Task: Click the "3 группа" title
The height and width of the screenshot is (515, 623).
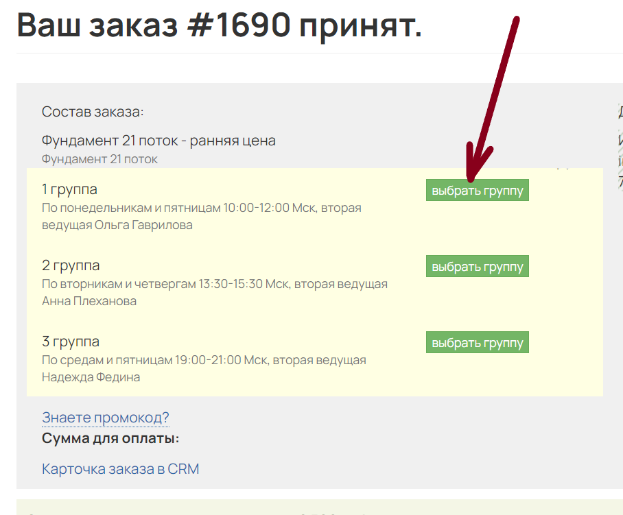Action: point(71,342)
